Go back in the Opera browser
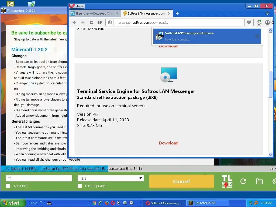Image resolution: width=276 pixels, height=207 pixels. tap(74, 22)
